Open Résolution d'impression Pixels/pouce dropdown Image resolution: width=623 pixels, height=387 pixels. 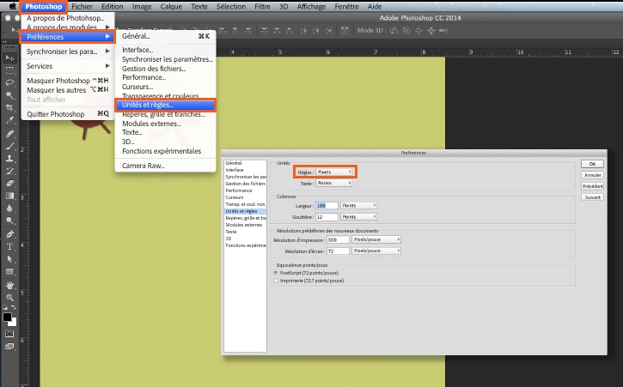tap(376, 239)
